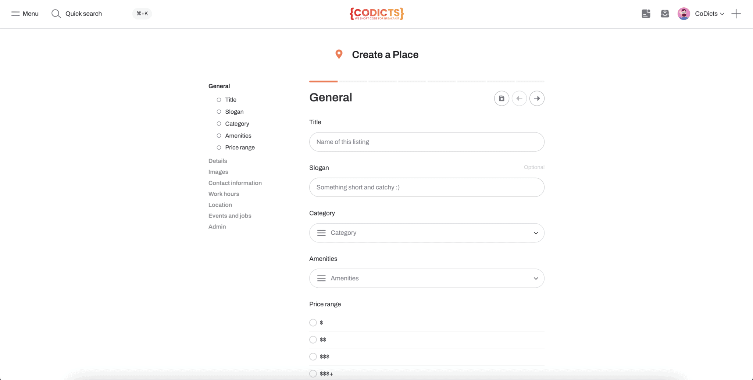Advance to next step via forward arrow icon
The image size is (753, 380).
(x=537, y=98)
